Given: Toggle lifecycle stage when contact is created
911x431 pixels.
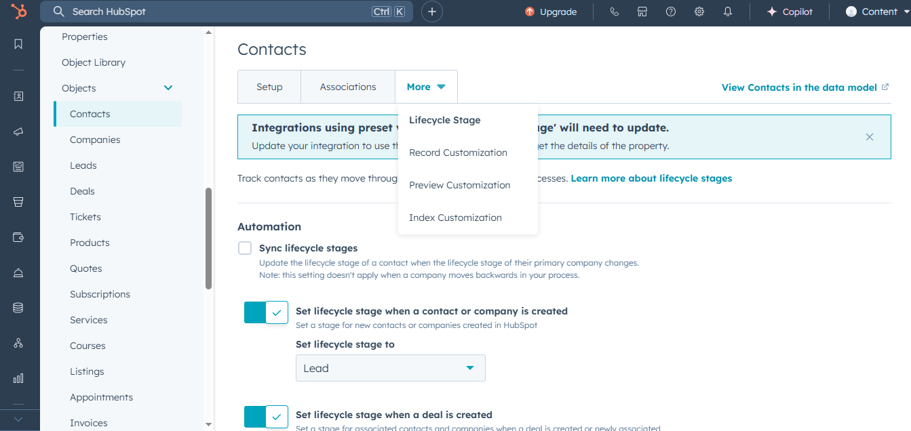Looking at the screenshot, I should [x=266, y=312].
